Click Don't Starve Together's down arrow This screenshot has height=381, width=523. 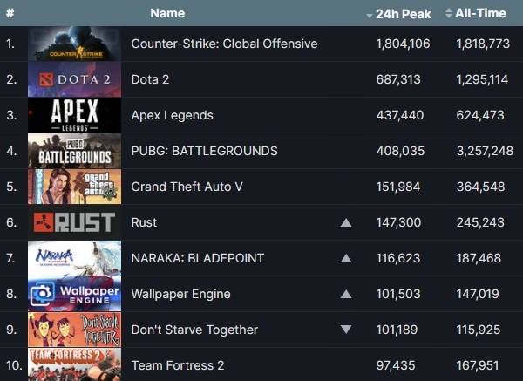[346, 330]
